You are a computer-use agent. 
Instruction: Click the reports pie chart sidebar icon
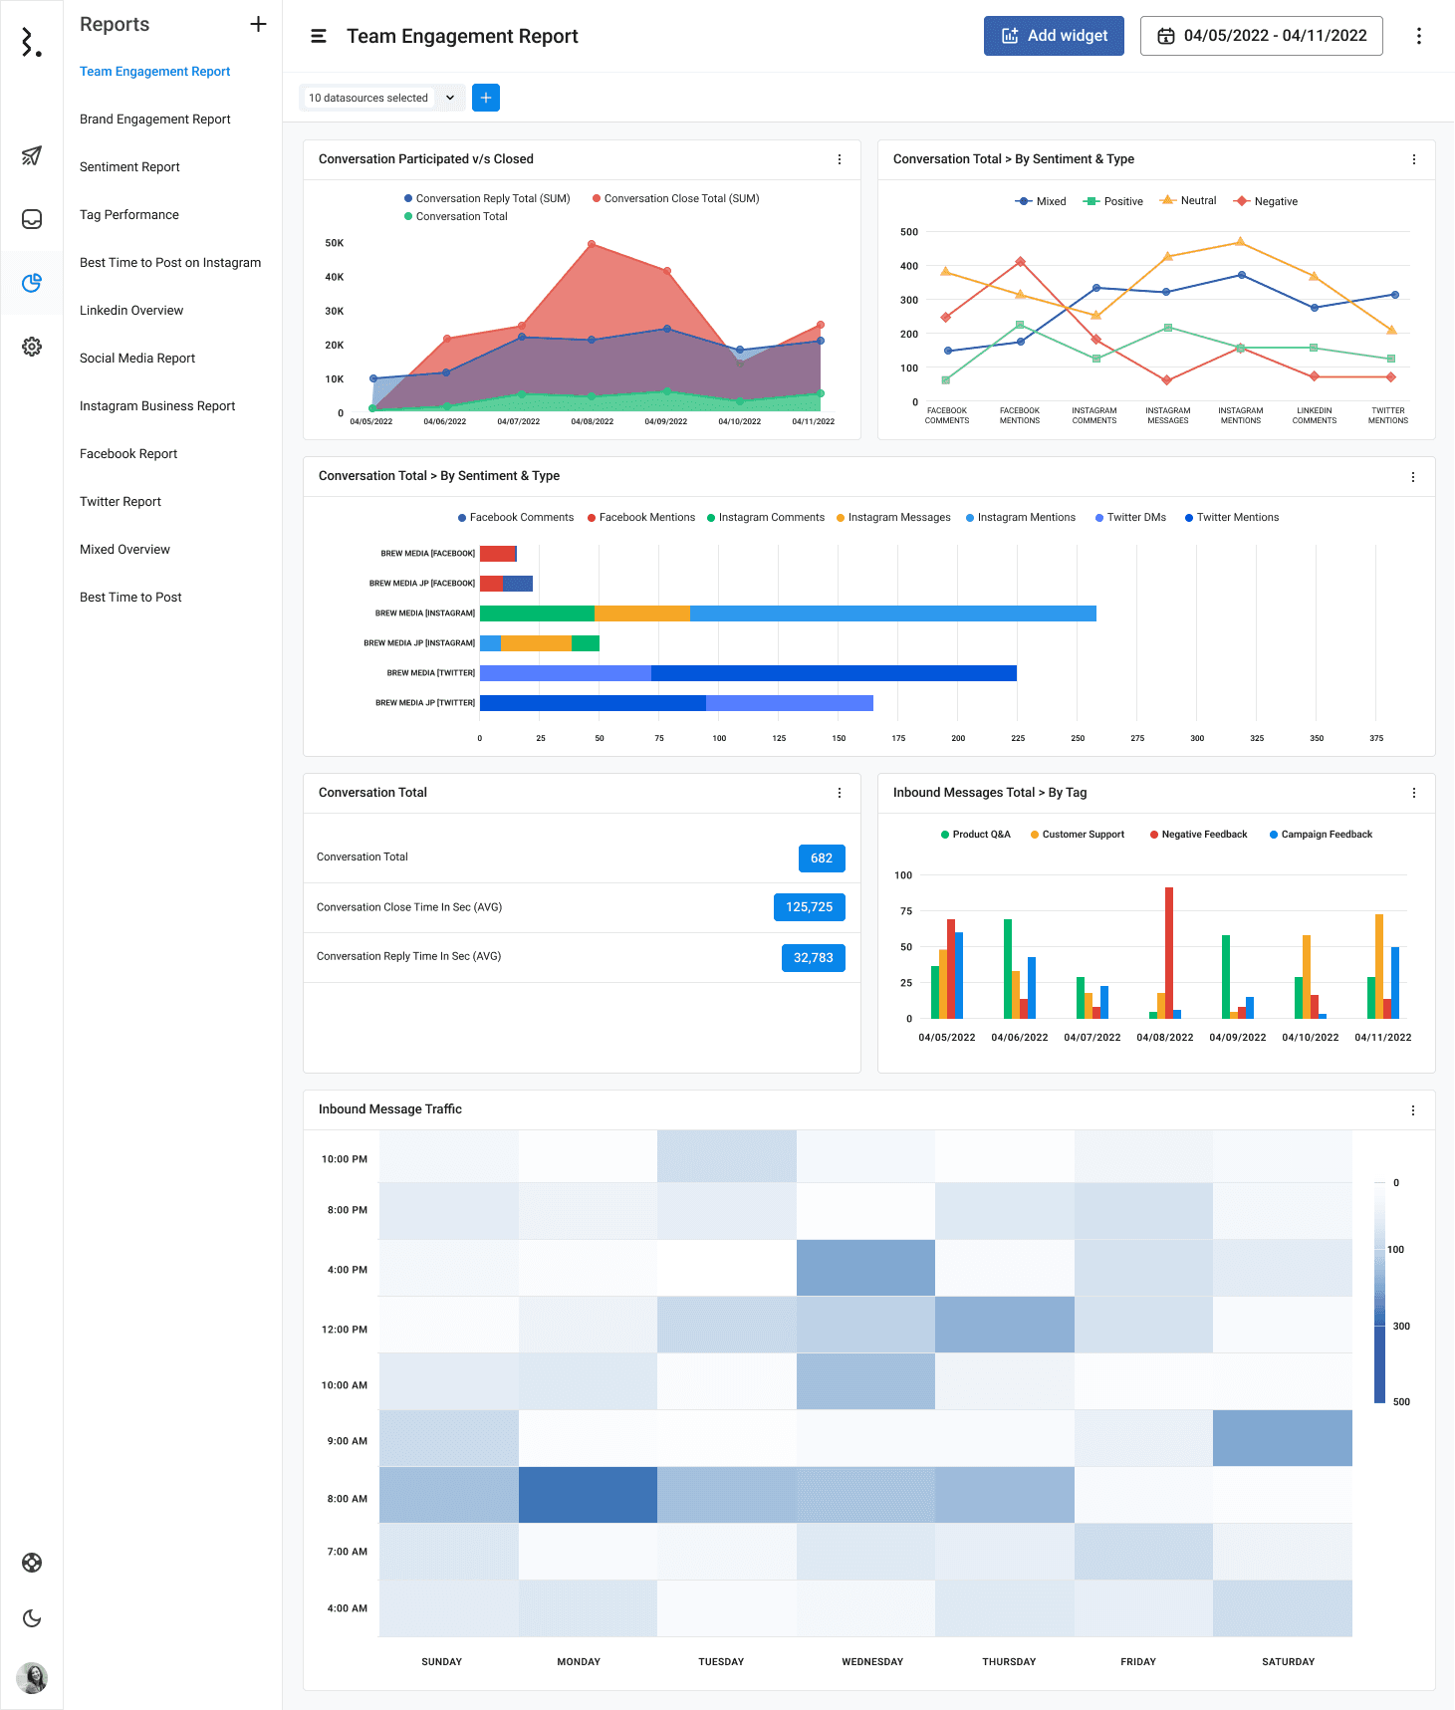32,283
